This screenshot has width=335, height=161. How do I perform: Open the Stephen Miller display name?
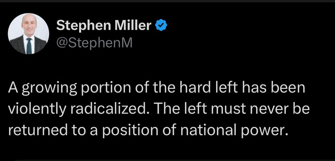[104, 25]
